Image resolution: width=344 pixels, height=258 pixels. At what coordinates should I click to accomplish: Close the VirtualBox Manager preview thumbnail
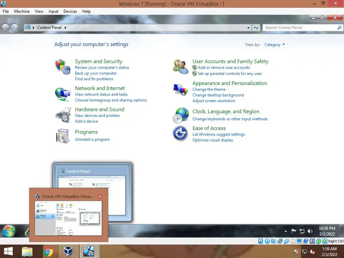pyautogui.click(x=99, y=197)
